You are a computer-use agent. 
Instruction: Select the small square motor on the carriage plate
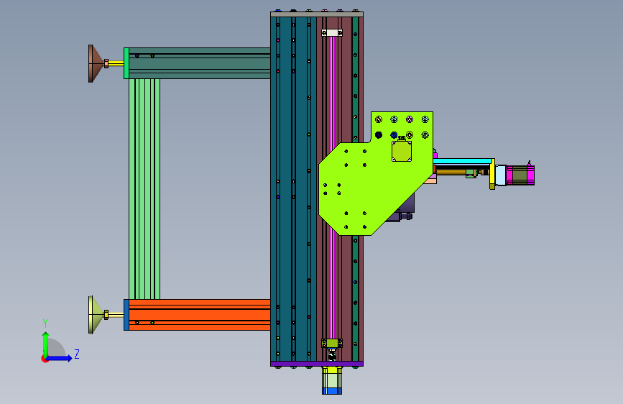402,151
